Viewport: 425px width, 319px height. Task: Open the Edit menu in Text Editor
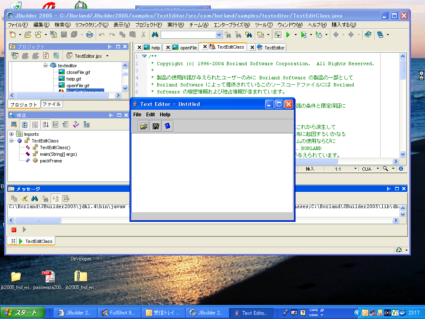150,115
